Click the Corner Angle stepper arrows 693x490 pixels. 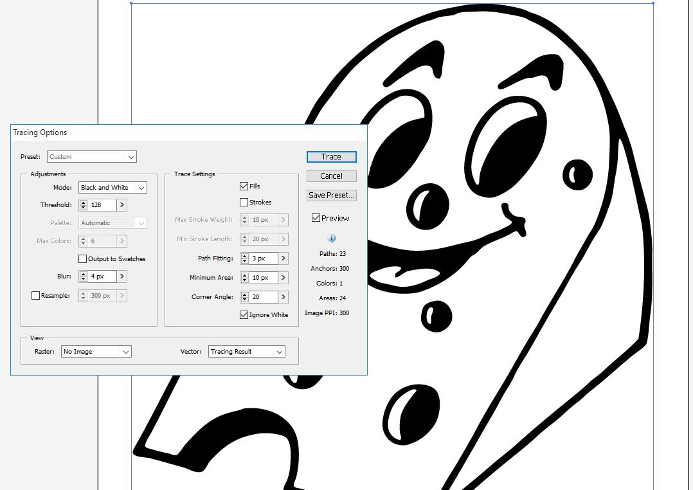coord(245,297)
